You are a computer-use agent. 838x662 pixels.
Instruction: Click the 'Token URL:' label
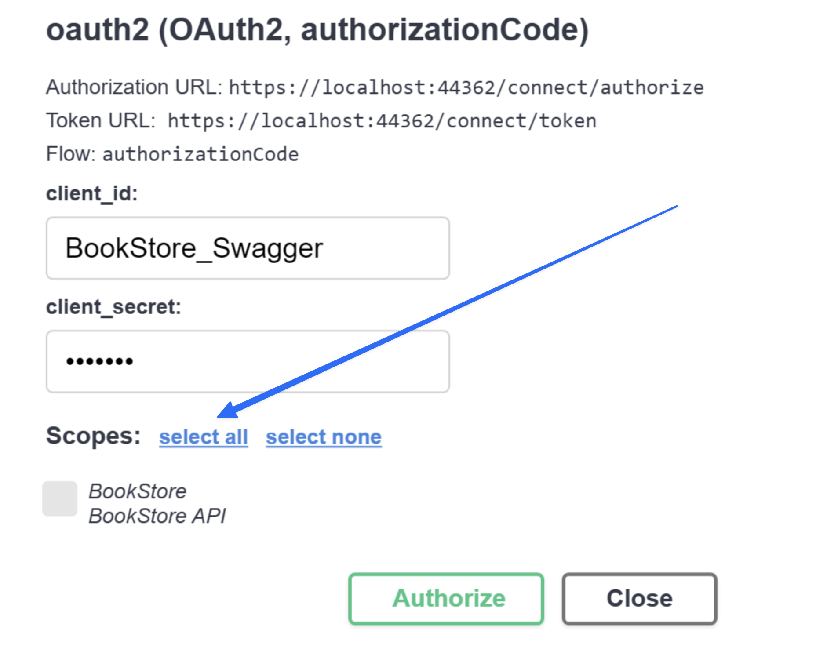(x=101, y=120)
